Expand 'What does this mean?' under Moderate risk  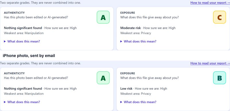[138, 41]
